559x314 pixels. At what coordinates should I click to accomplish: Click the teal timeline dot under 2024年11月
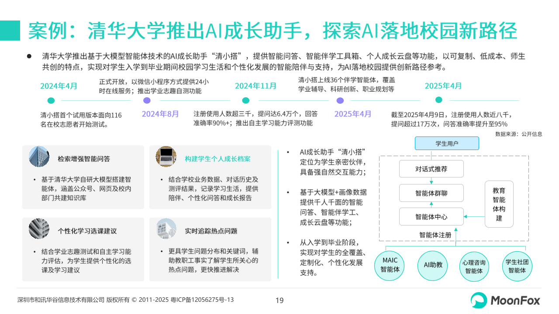click(x=245, y=100)
